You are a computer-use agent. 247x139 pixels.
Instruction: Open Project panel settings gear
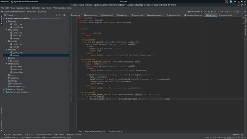pyautogui.click(x=64, y=15)
